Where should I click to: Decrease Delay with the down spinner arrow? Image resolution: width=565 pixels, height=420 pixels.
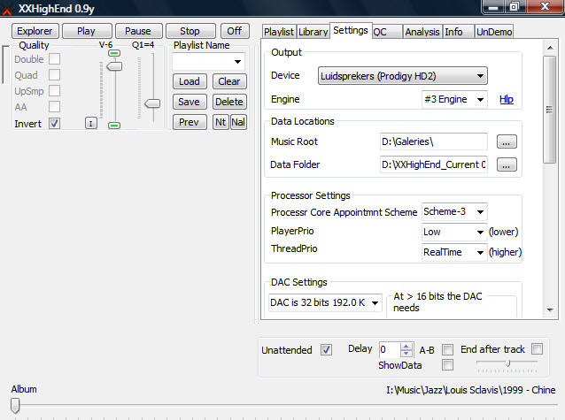(x=406, y=354)
